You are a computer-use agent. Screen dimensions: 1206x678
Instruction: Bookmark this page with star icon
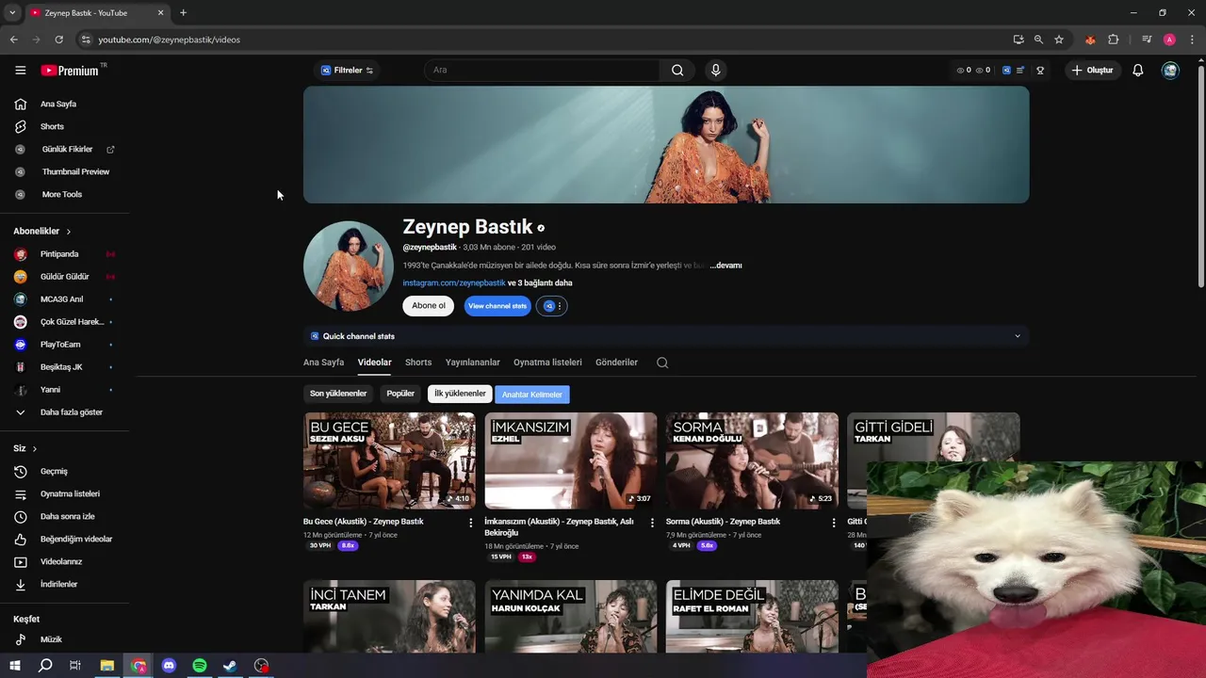[1059, 40]
